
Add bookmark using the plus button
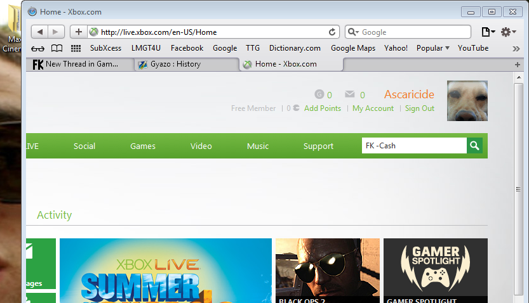tap(79, 32)
